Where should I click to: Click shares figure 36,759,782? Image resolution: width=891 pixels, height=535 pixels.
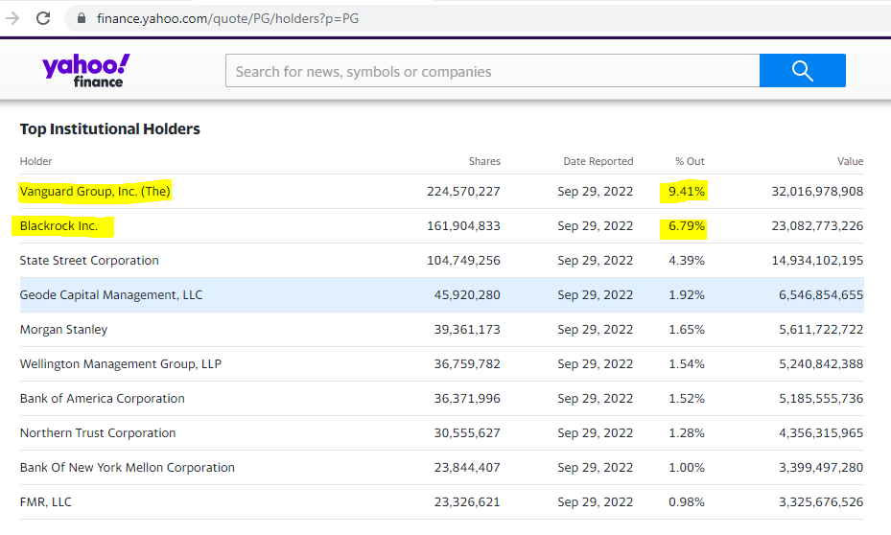pos(467,364)
